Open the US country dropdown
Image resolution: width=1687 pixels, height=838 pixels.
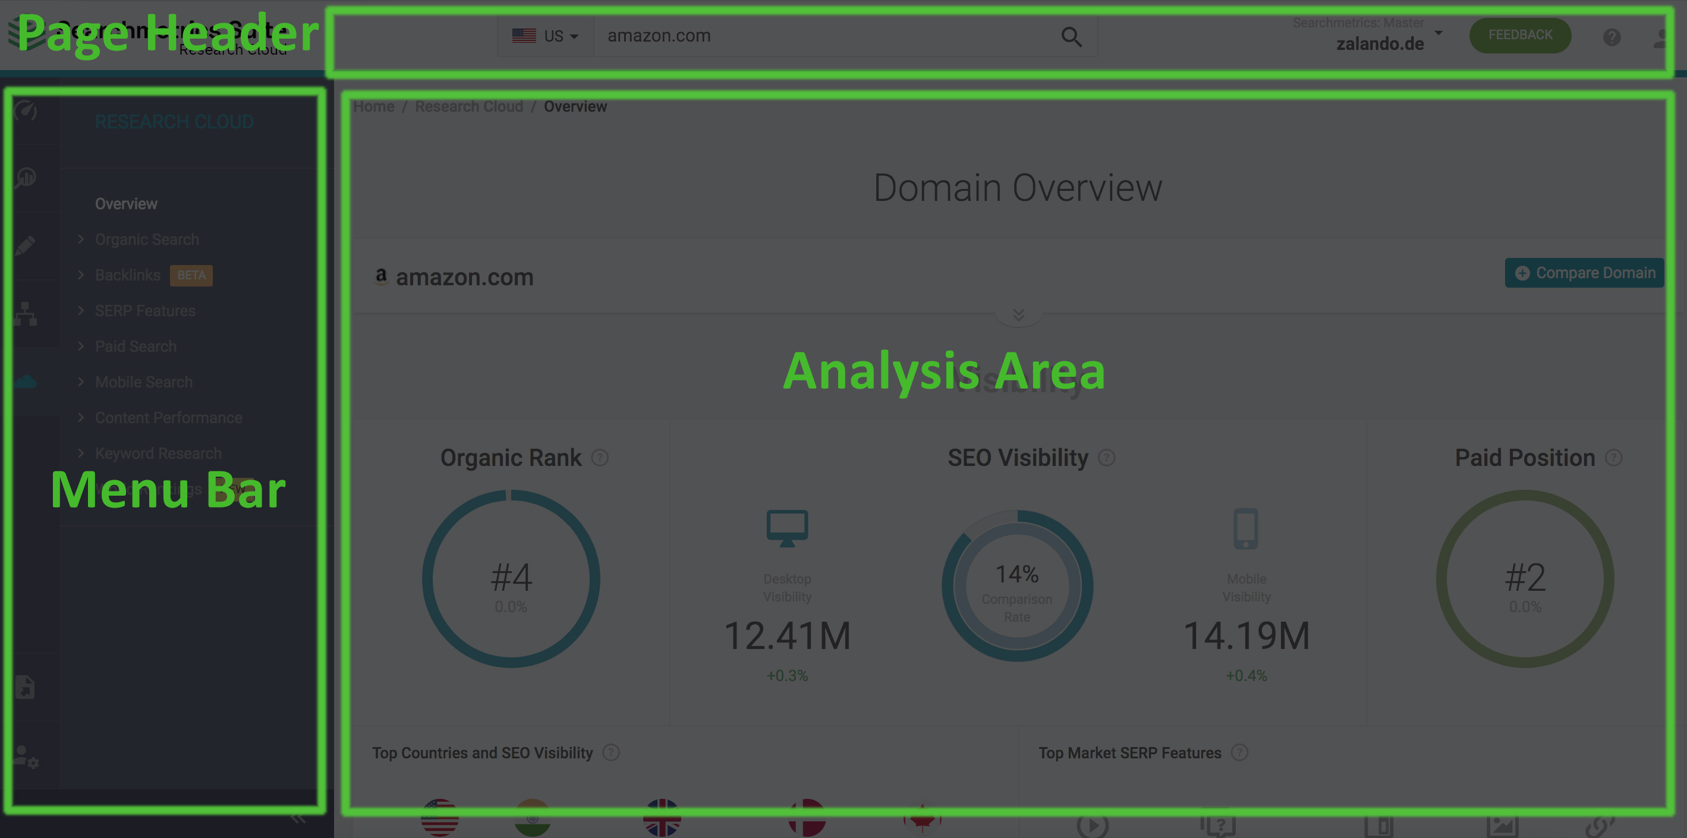[545, 36]
